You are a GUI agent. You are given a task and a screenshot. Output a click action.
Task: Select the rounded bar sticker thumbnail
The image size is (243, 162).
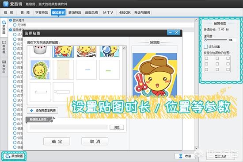63,92
